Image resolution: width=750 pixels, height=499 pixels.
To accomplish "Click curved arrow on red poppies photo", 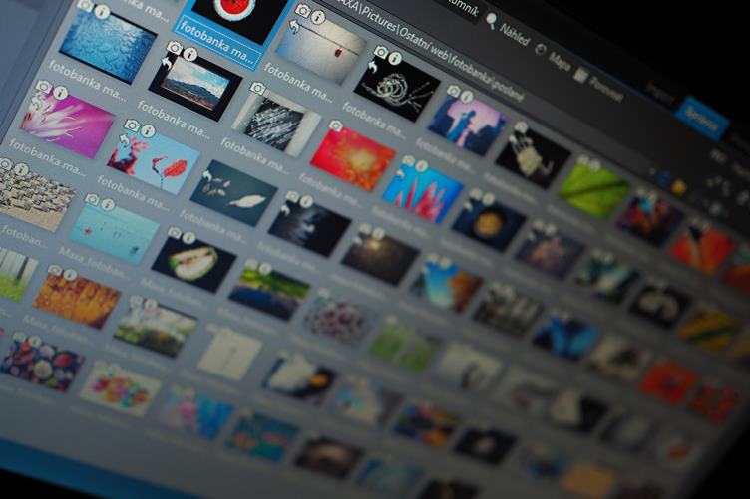I will click(124, 140).
